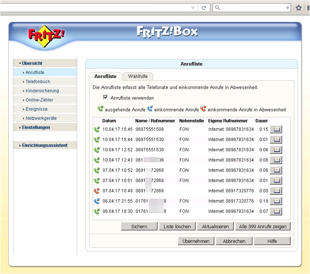The width and height of the screenshot is (310, 274).
Task: Open phonebook icon for 10.04.17 15:45 call
Action: click(x=276, y=129)
